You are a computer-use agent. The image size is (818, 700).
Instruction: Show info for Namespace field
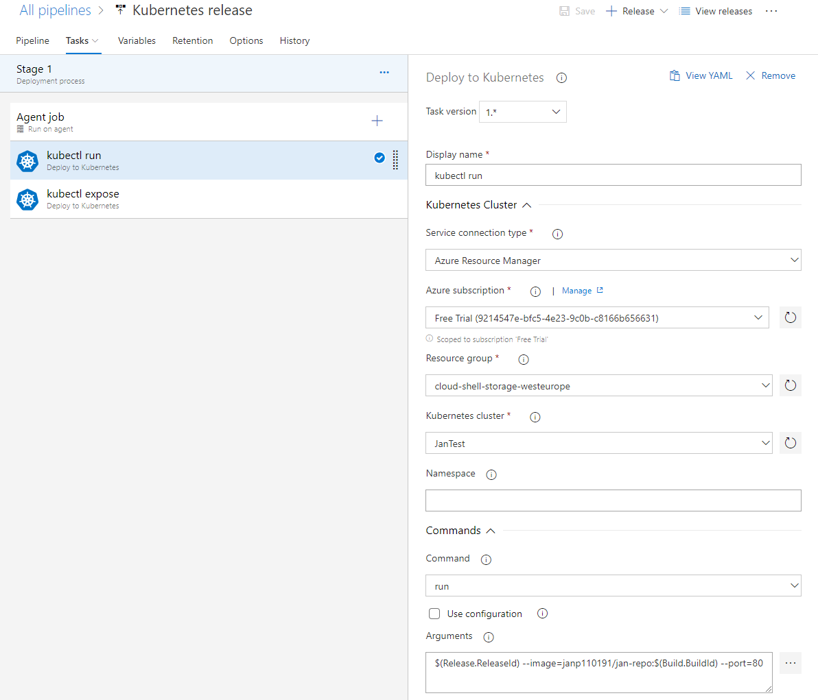[x=491, y=475]
